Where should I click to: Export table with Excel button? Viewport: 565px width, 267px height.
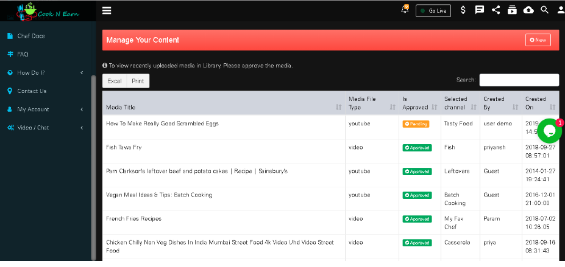coord(115,81)
